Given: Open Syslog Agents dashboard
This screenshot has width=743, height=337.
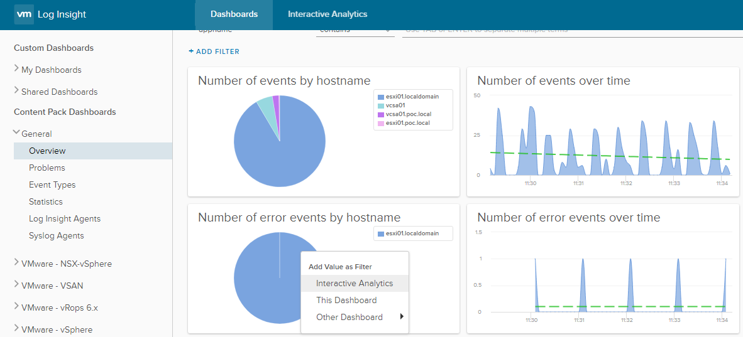Looking at the screenshot, I should (x=57, y=236).
